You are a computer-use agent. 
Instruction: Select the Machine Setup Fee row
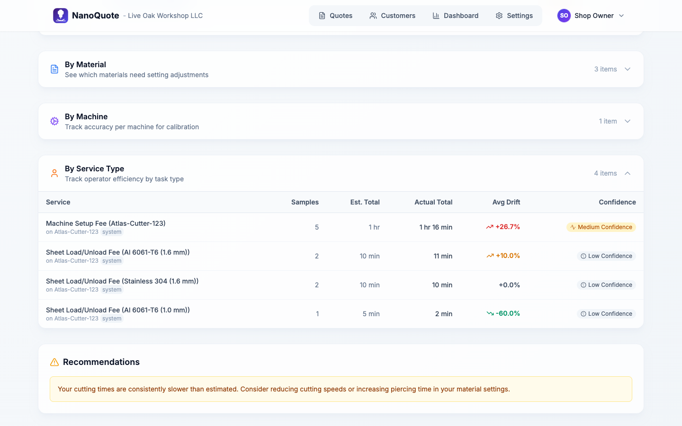[x=106, y=223]
